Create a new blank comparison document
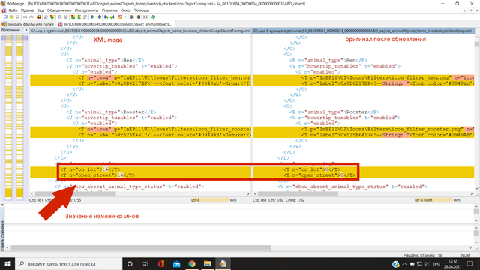 [5, 16]
